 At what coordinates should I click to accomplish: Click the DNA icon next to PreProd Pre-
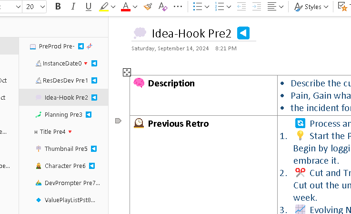pyautogui.click(x=90, y=46)
